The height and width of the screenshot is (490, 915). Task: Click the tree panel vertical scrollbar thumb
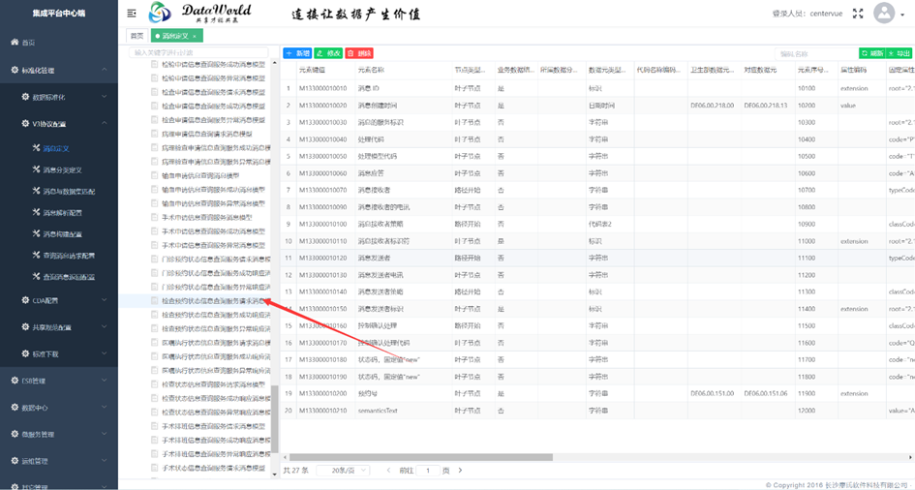pos(275,419)
